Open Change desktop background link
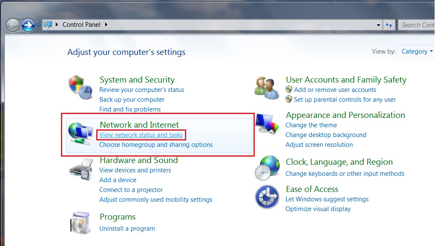The height and width of the screenshot is (246, 435). [326, 135]
